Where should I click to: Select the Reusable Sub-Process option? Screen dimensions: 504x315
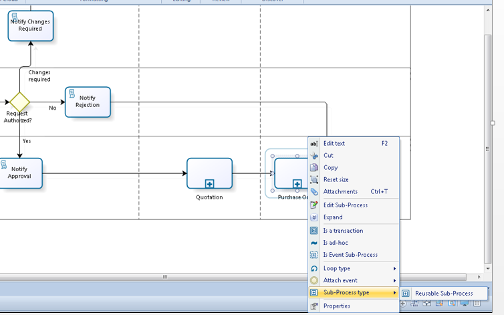[x=444, y=294]
